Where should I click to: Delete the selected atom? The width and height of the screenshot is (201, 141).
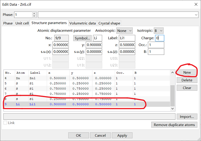(187, 80)
